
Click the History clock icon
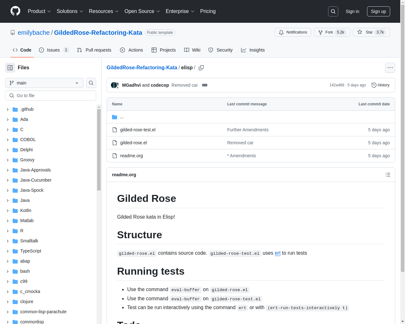coord(374,85)
